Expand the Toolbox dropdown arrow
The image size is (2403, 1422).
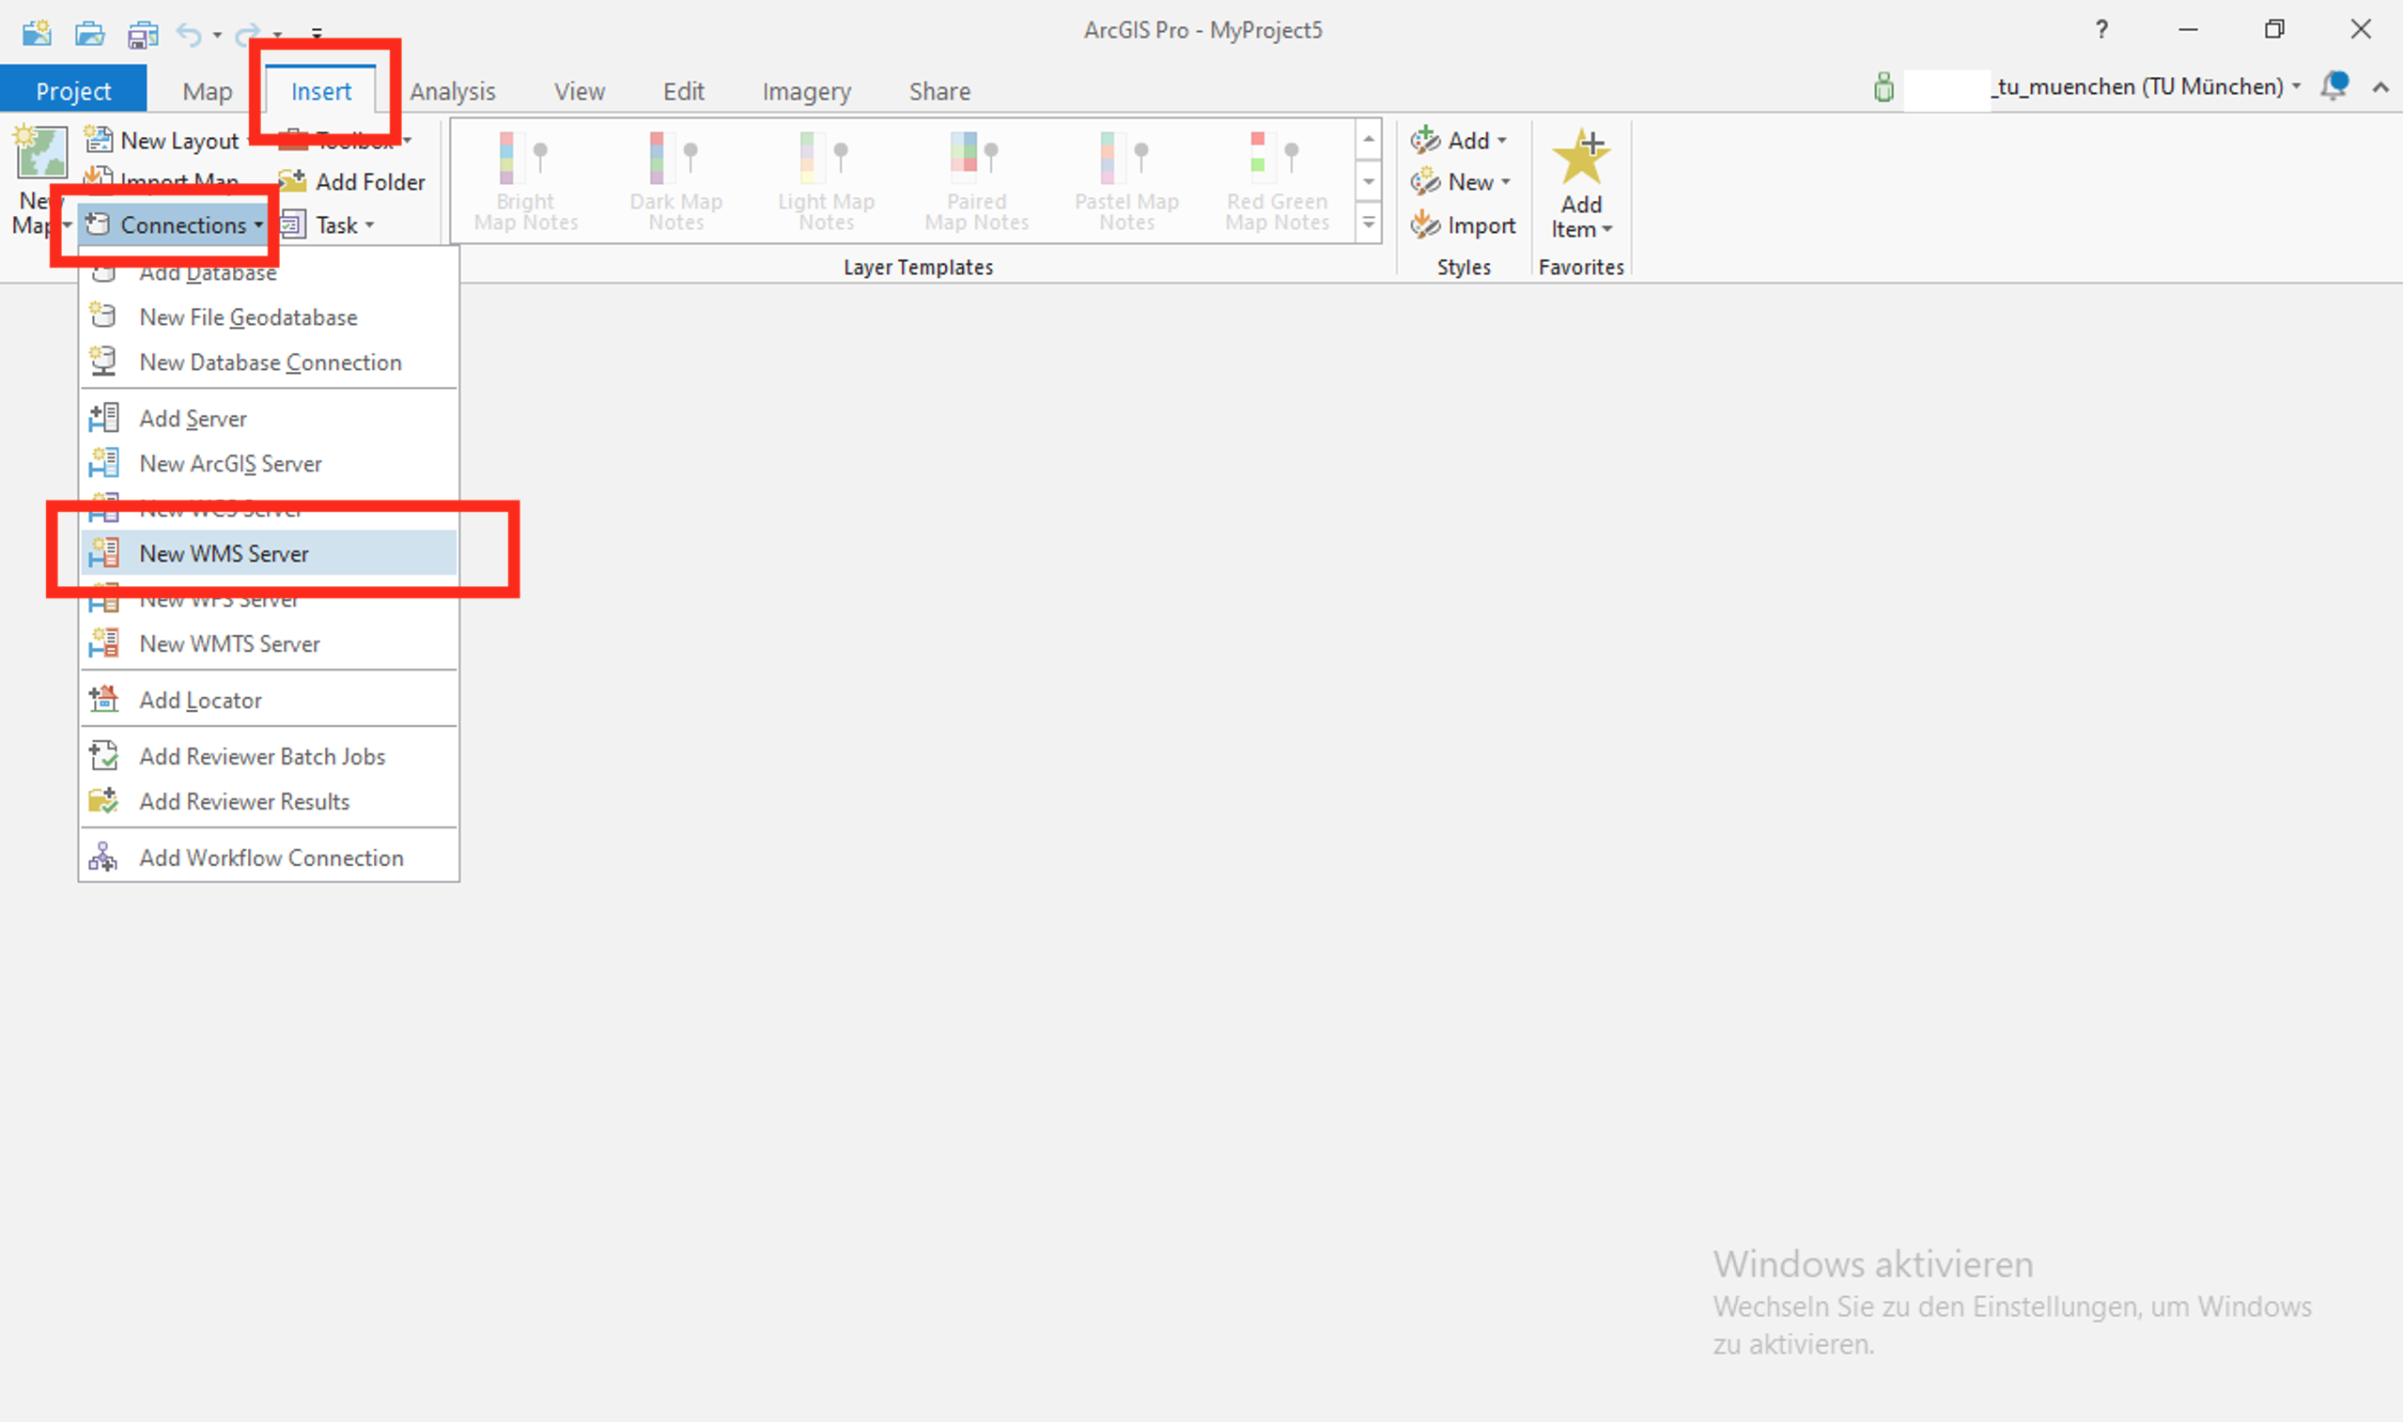(x=407, y=141)
